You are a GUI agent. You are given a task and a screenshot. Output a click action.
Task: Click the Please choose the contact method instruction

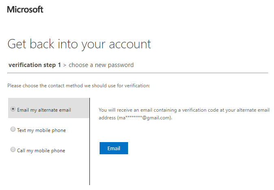(x=78, y=86)
